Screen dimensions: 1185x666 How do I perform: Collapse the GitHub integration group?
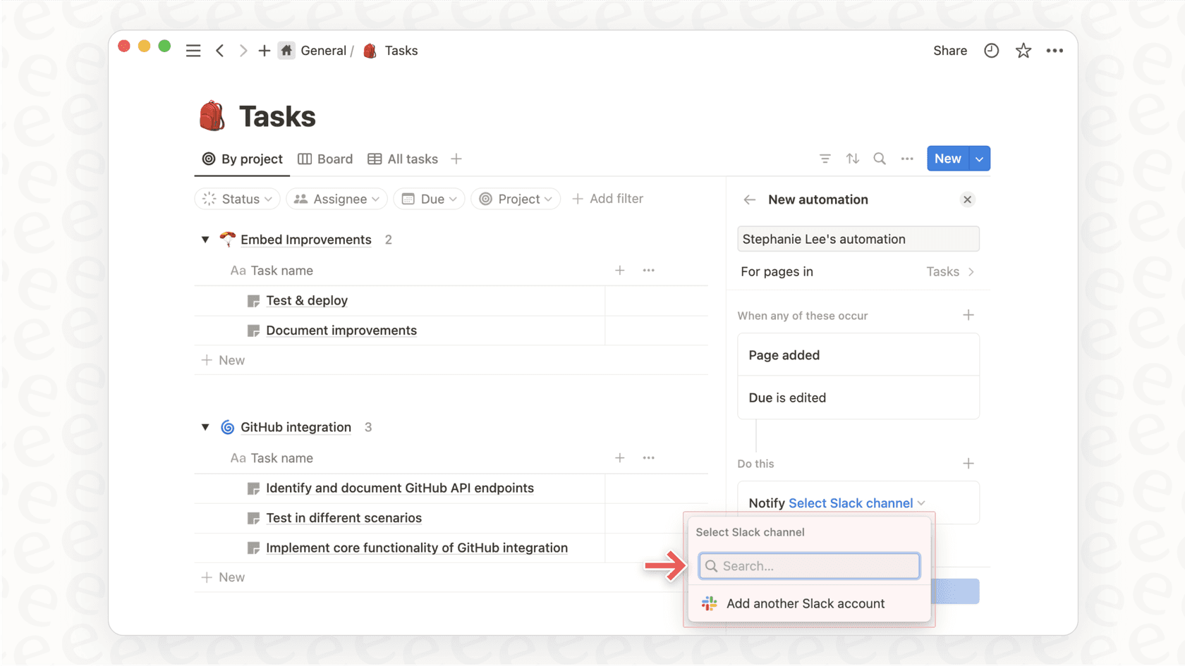(205, 427)
